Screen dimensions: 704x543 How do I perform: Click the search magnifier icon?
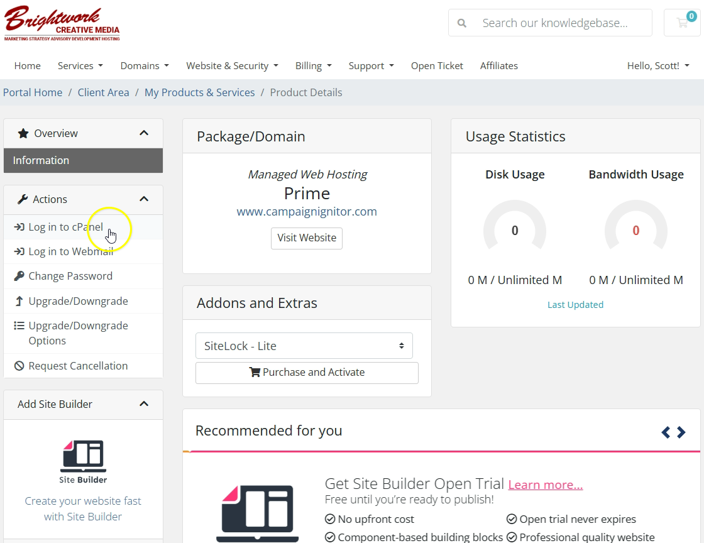[x=461, y=23]
